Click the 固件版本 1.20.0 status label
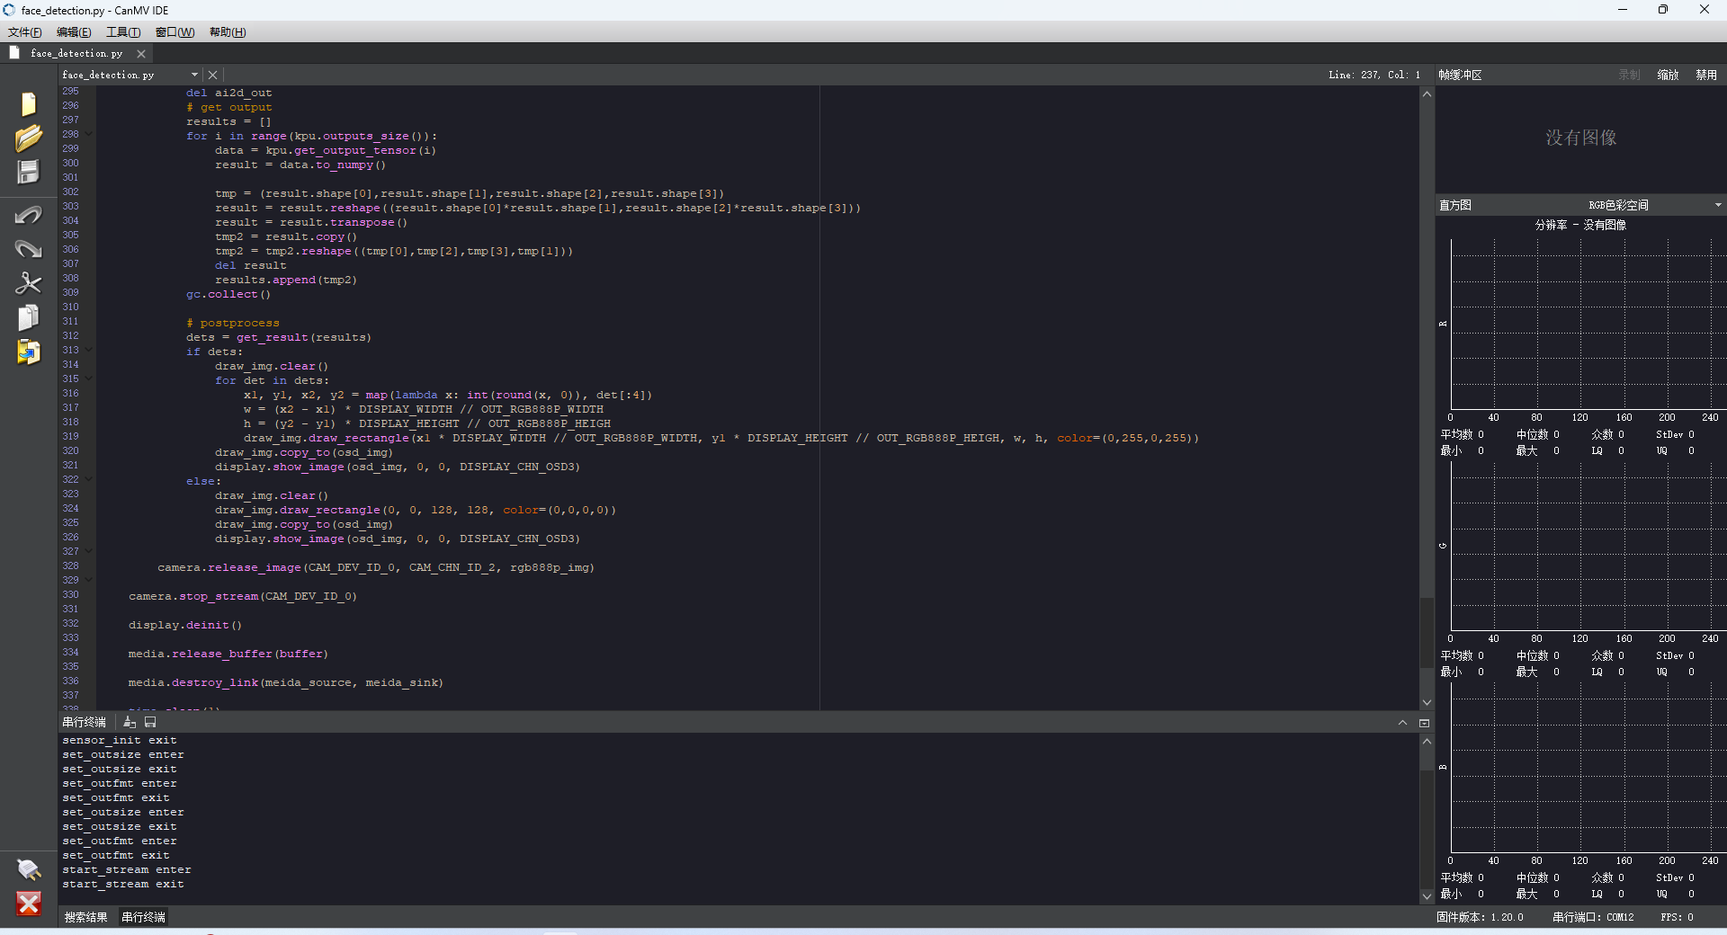The width and height of the screenshot is (1727, 935). pos(1480,917)
